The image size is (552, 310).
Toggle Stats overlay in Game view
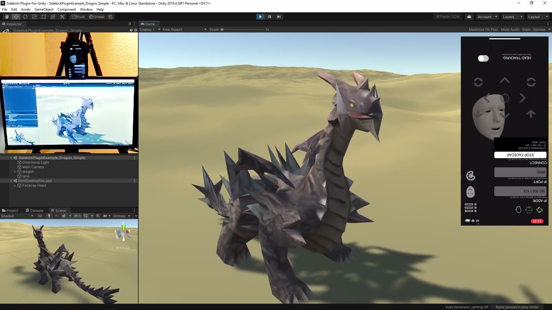[x=526, y=30]
